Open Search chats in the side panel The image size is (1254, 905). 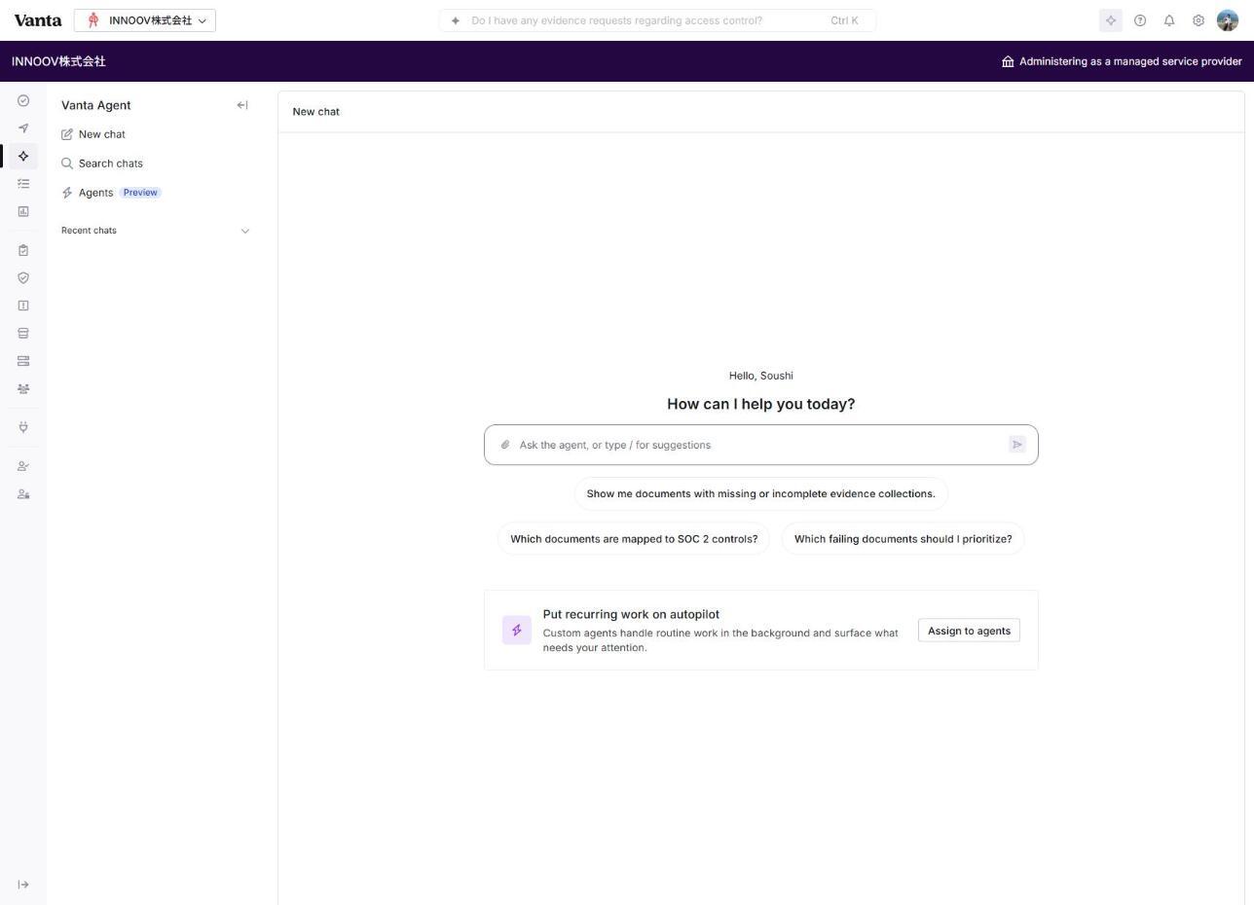click(102, 163)
